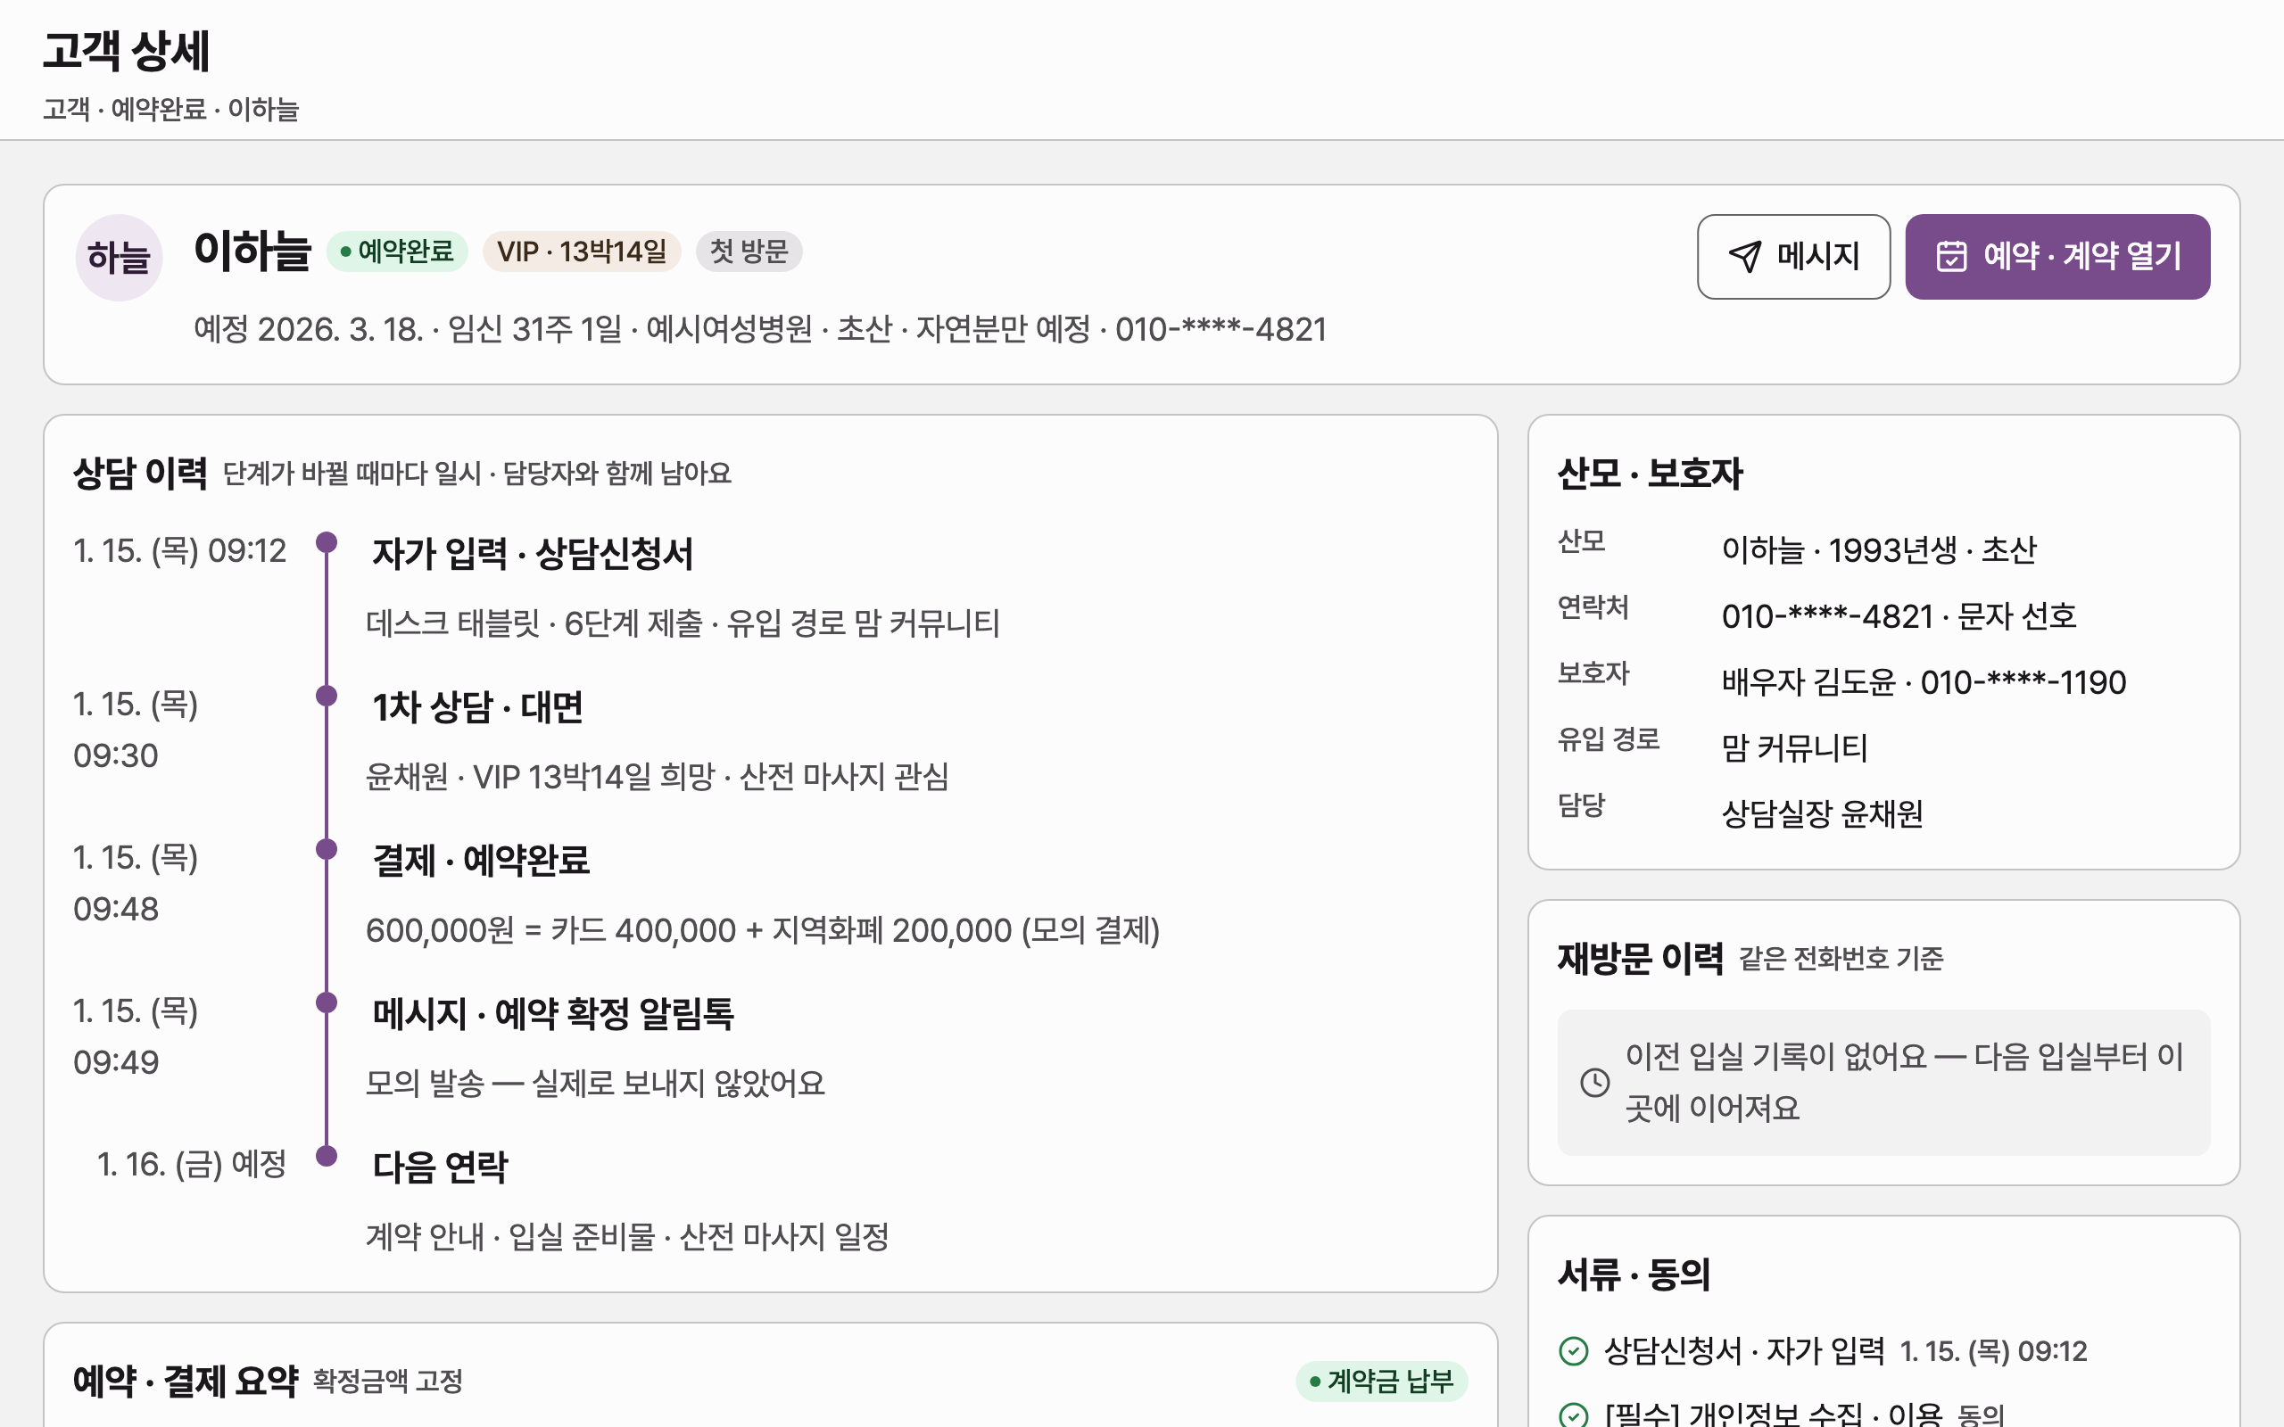Image resolution: width=2284 pixels, height=1427 pixels.
Task: Click the breadcrumb 고객 · 예약완료 · 이하늘
Action: click(170, 110)
